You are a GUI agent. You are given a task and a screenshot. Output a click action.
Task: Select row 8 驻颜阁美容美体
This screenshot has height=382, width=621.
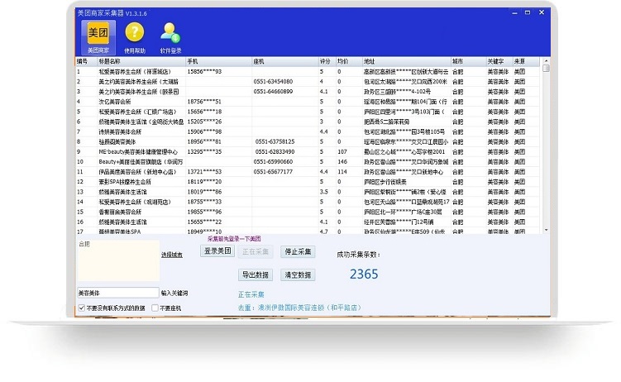tap(308, 141)
